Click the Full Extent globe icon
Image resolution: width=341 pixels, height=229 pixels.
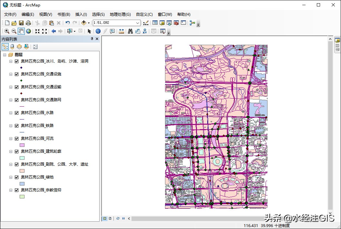[x=29, y=31]
